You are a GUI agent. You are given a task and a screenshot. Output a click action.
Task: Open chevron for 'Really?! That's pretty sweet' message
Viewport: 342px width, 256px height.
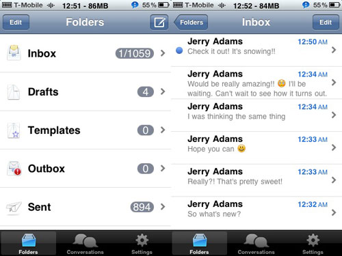tap(334, 180)
